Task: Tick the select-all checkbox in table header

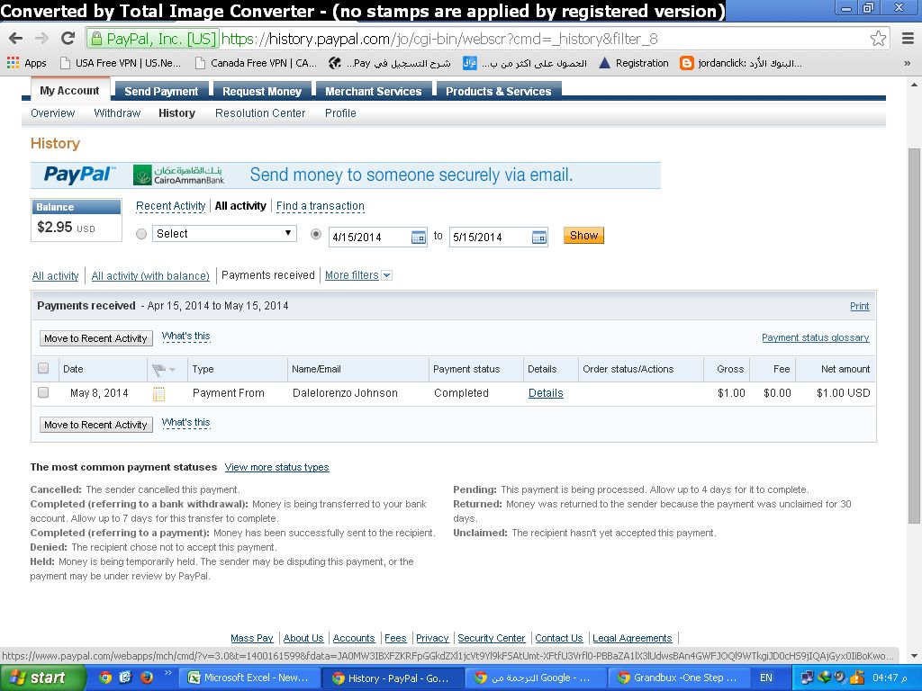Action: (x=43, y=368)
